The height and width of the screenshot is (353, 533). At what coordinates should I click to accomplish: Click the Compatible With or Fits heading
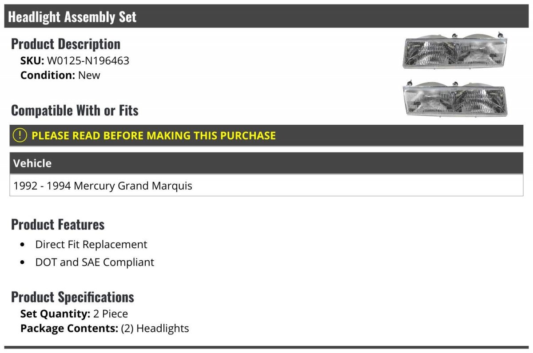(x=75, y=110)
